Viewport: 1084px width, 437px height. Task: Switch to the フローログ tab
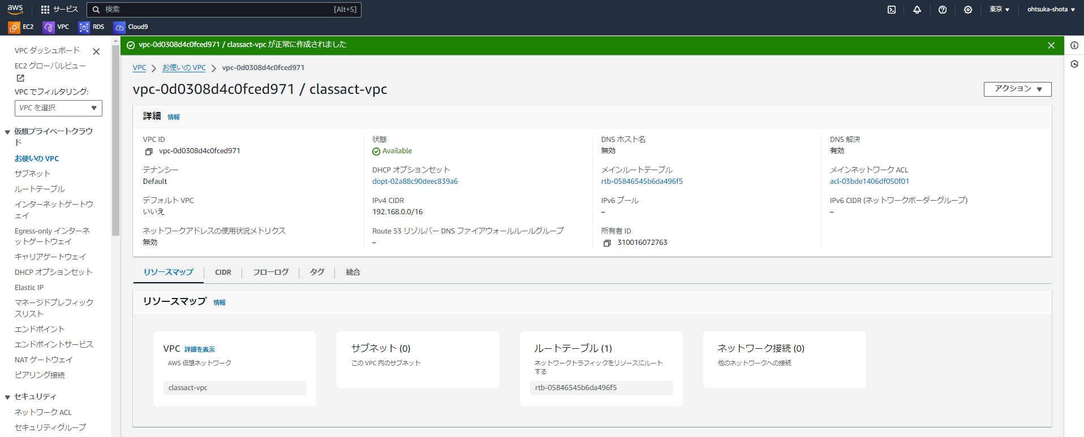(x=270, y=272)
